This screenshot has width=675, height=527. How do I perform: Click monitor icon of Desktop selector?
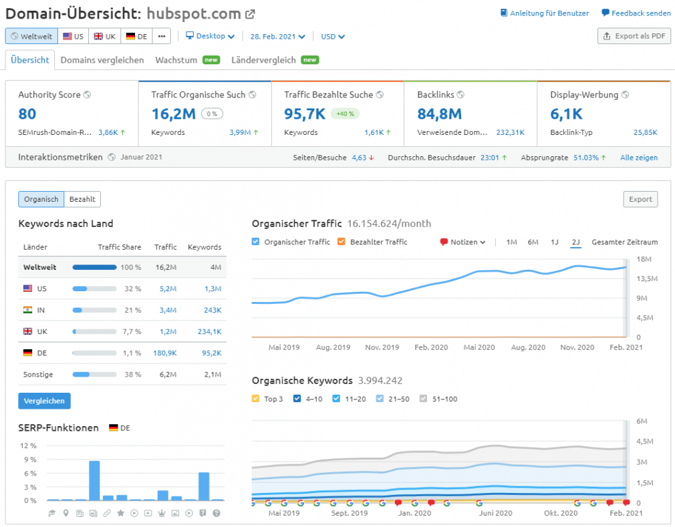[189, 35]
